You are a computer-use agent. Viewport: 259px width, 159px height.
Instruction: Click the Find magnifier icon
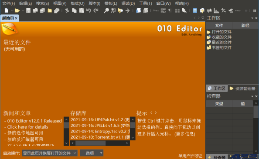[x=106, y=10]
